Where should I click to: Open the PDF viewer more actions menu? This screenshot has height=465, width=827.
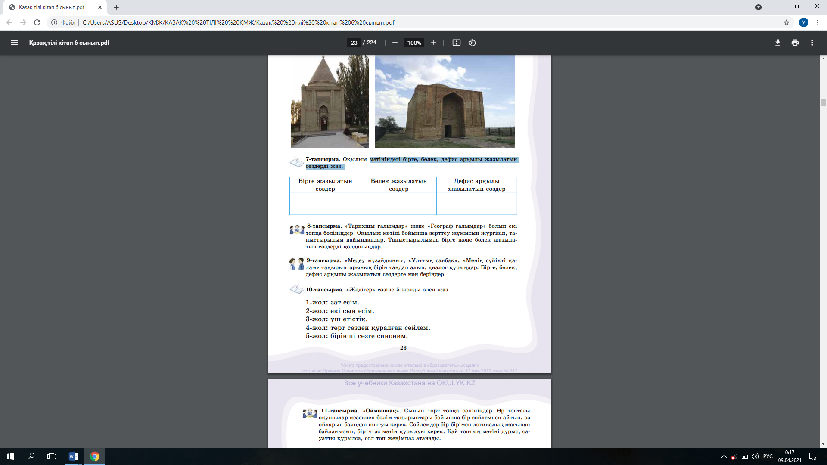point(812,43)
